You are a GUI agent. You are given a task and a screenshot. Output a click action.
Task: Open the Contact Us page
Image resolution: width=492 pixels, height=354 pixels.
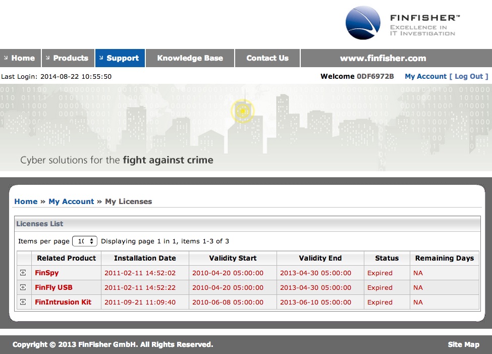tap(267, 58)
